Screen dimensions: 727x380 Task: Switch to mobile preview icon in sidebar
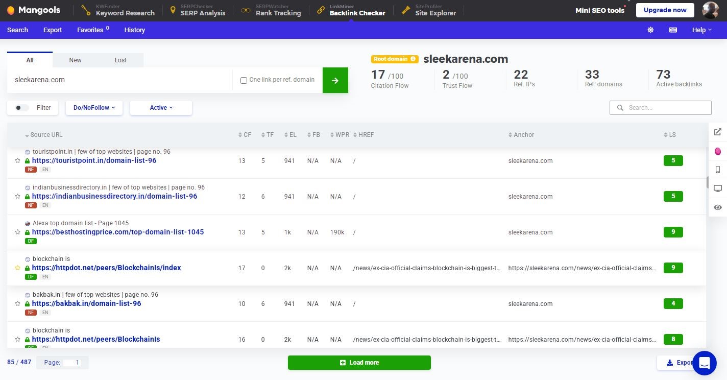click(x=717, y=170)
